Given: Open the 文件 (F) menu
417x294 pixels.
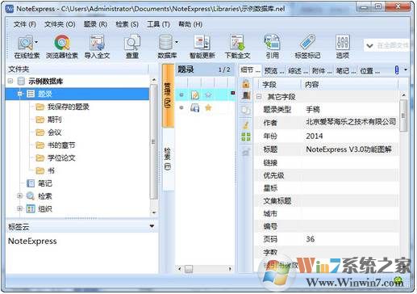Looking at the screenshot, I should pos(24,24).
